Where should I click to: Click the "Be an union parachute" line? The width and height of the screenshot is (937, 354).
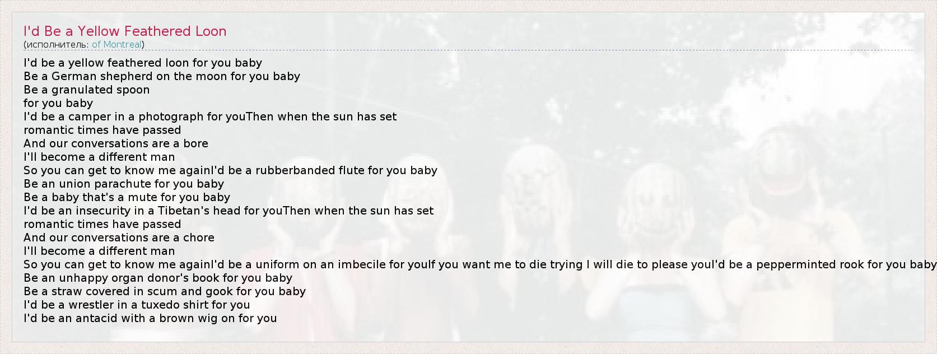(x=124, y=184)
